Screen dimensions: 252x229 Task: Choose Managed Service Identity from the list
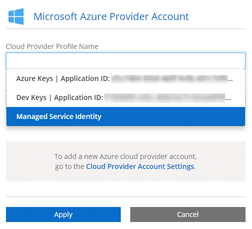(126, 116)
